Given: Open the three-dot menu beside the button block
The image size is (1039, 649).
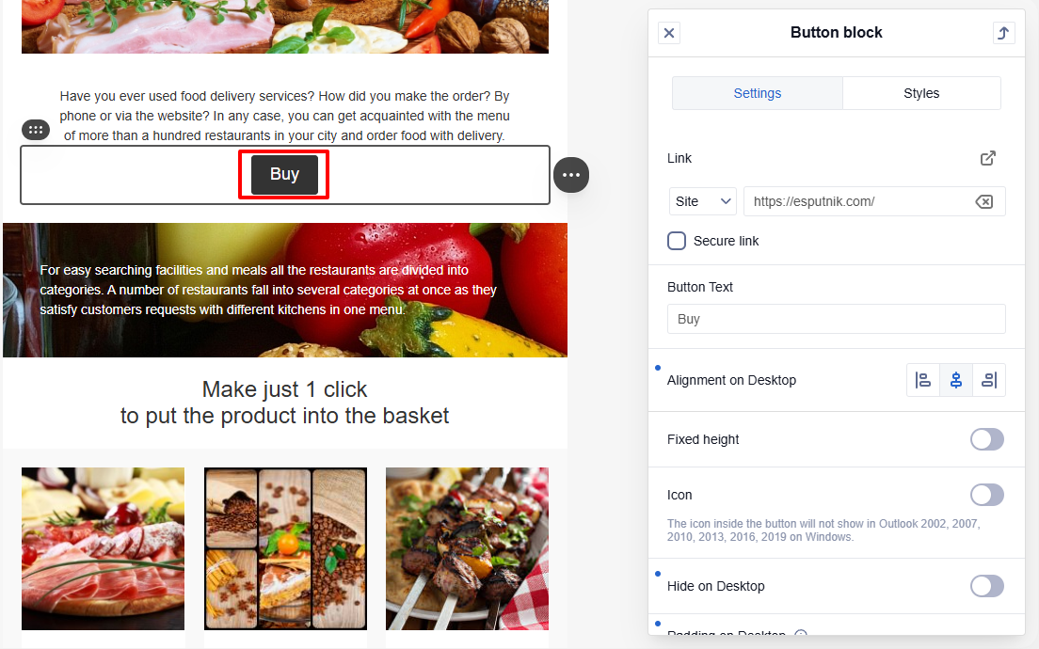Looking at the screenshot, I should pyautogui.click(x=571, y=175).
